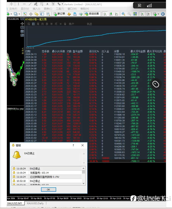Viewport: 172px width, 209px height.
Task: Expand the new chart dropdown arrow
Action: point(11,14)
